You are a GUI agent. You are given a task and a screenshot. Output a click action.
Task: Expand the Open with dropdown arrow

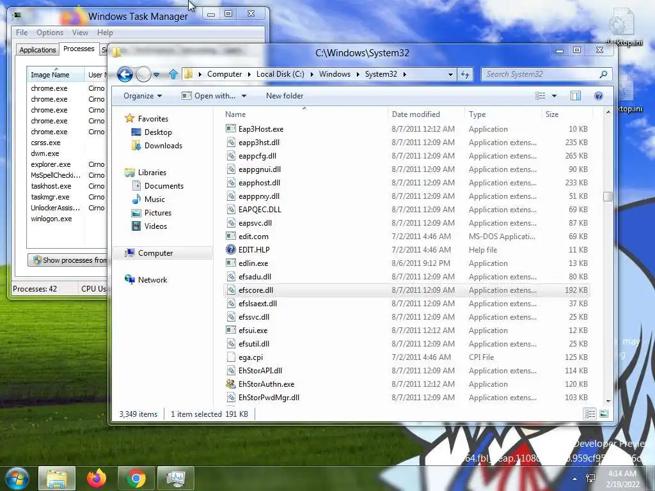(x=244, y=96)
